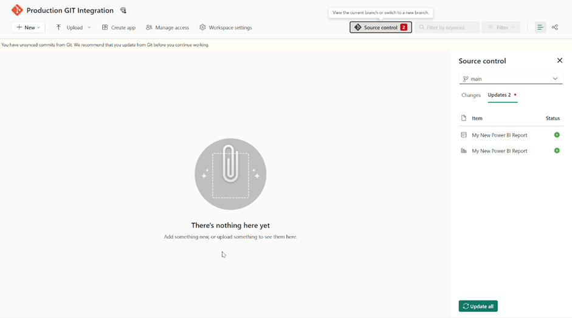Switch to the list view icon
The width and height of the screenshot is (572, 318).
pos(540,27)
